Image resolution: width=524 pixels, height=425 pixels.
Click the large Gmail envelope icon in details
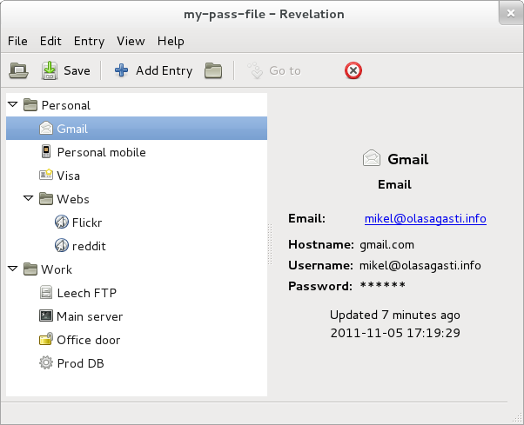pos(372,158)
